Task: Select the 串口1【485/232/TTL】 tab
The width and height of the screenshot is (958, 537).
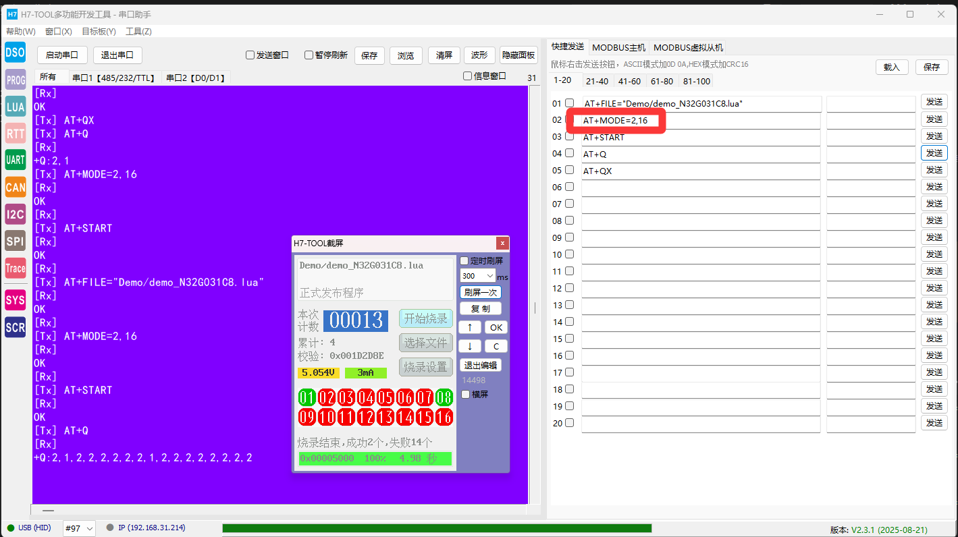Action: pos(114,78)
